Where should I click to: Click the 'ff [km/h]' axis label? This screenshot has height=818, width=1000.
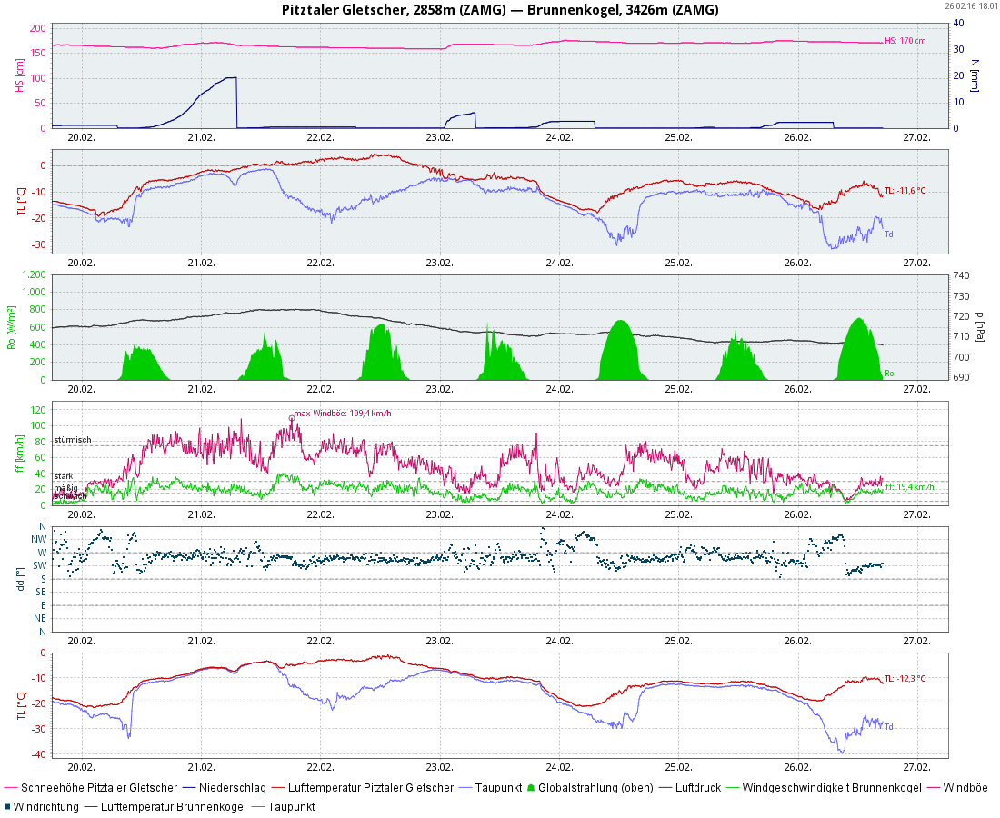[x=20, y=454]
